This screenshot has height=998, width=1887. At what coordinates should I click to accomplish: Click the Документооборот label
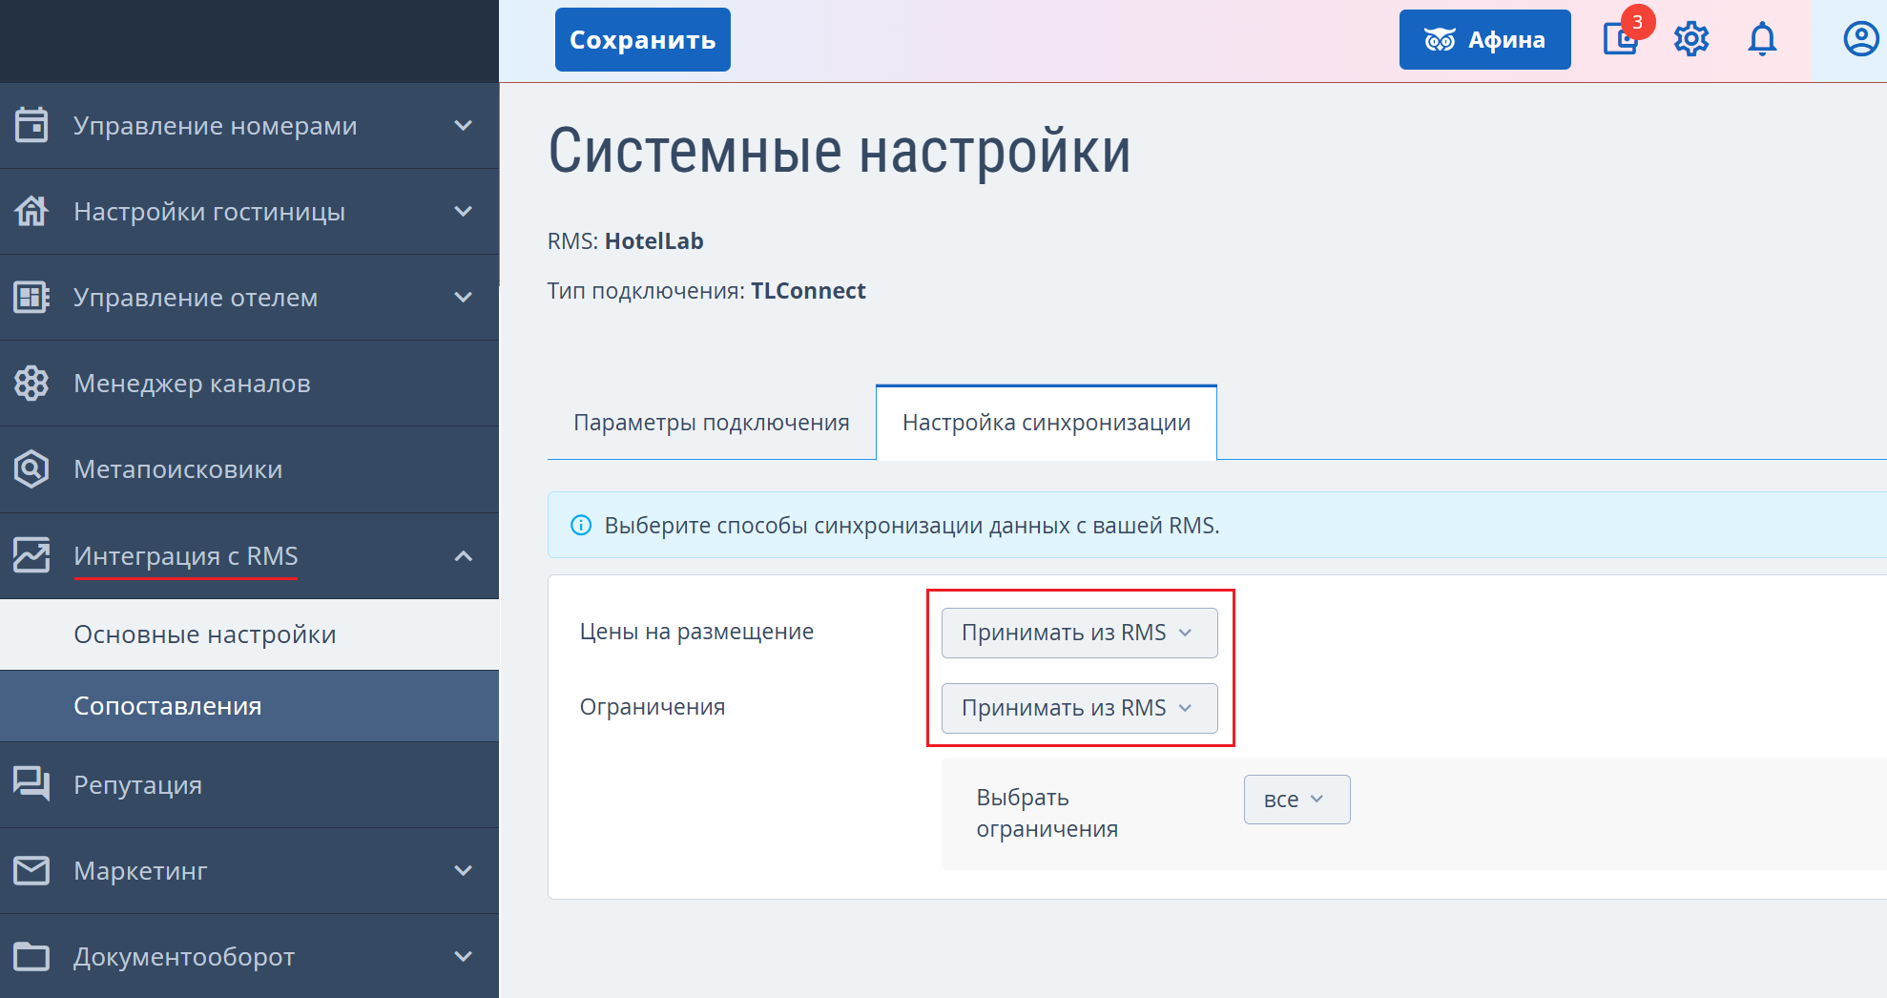tap(184, 956)
